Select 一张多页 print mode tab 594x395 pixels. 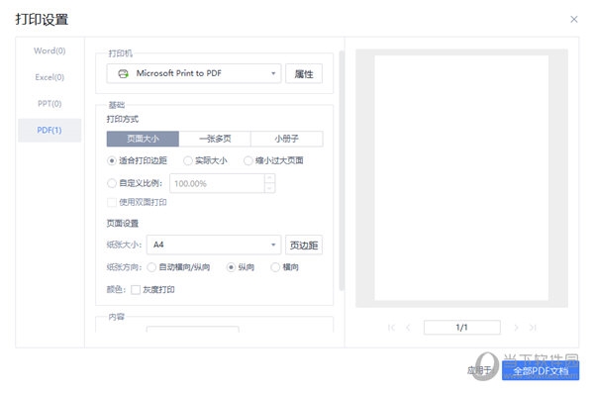[215, 139]
